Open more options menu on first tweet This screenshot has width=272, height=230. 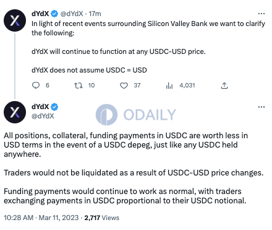point(261,14)
